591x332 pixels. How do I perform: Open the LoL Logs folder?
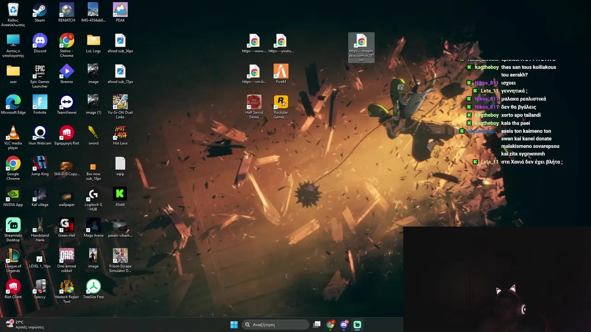coord(93,44)
